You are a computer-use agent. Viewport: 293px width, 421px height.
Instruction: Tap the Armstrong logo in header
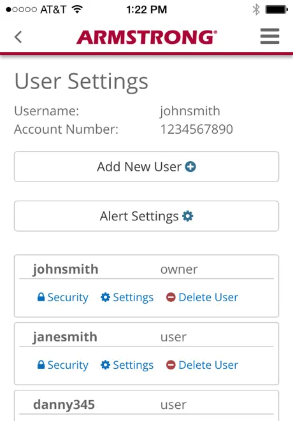pos(146,37)
